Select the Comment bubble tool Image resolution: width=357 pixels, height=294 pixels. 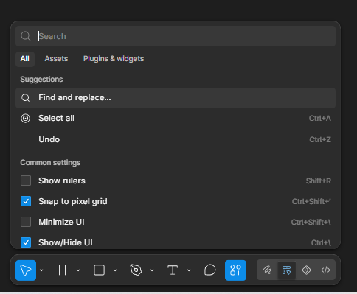pos(209,270)
